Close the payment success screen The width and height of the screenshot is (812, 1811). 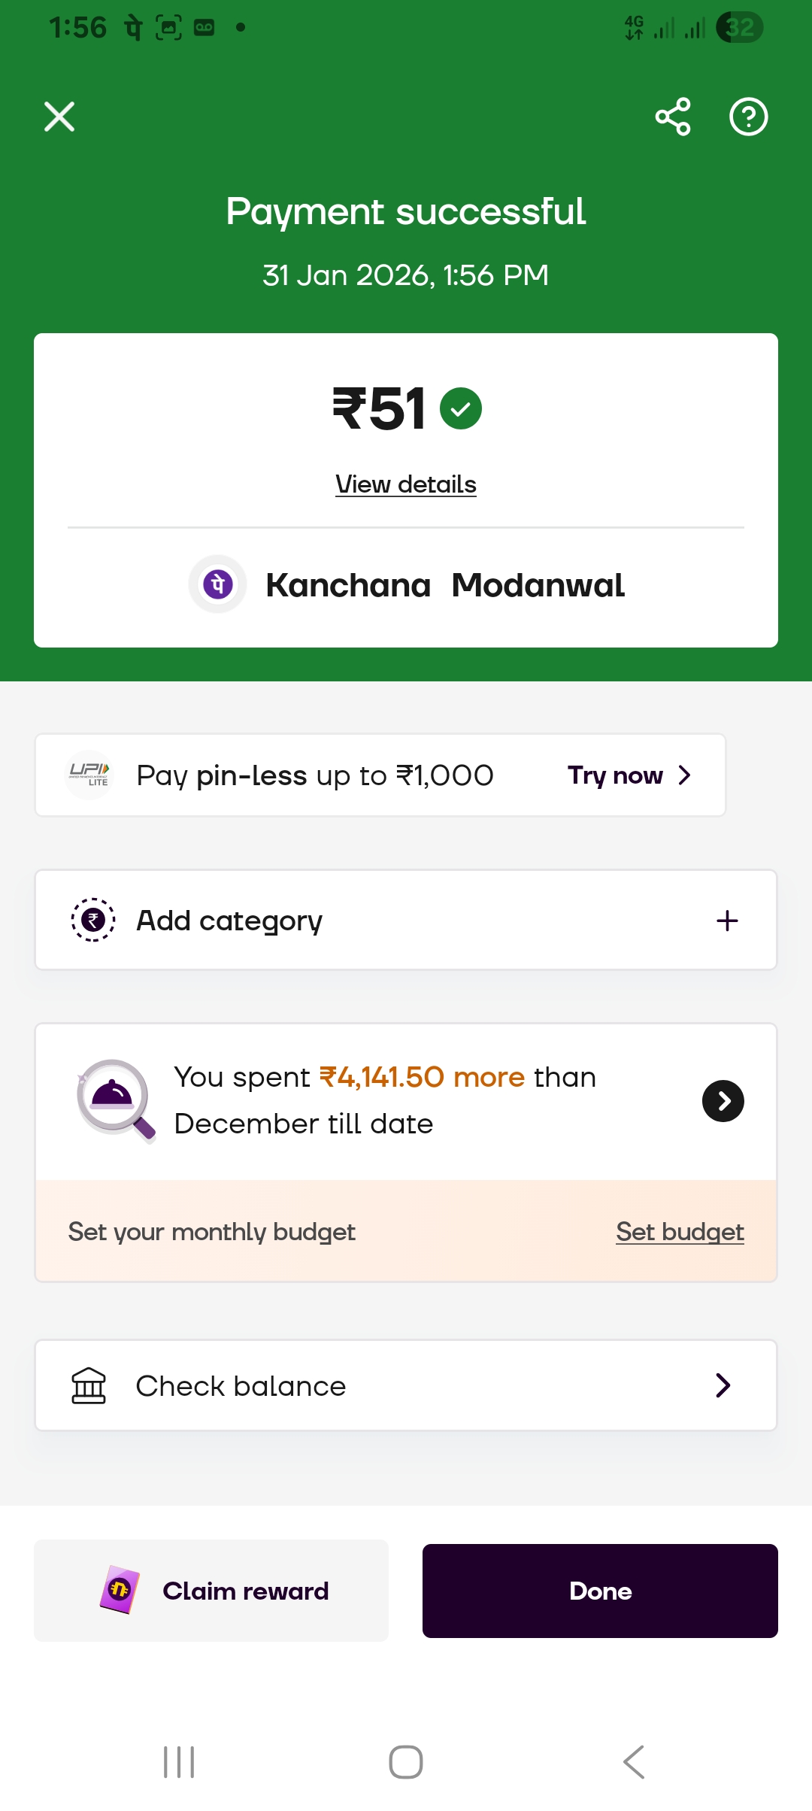[59, 117]
